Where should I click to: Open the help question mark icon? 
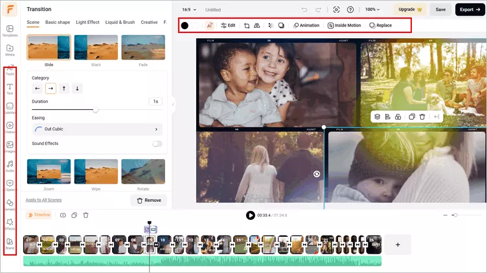pyautogui.click(x=350, y=10)
